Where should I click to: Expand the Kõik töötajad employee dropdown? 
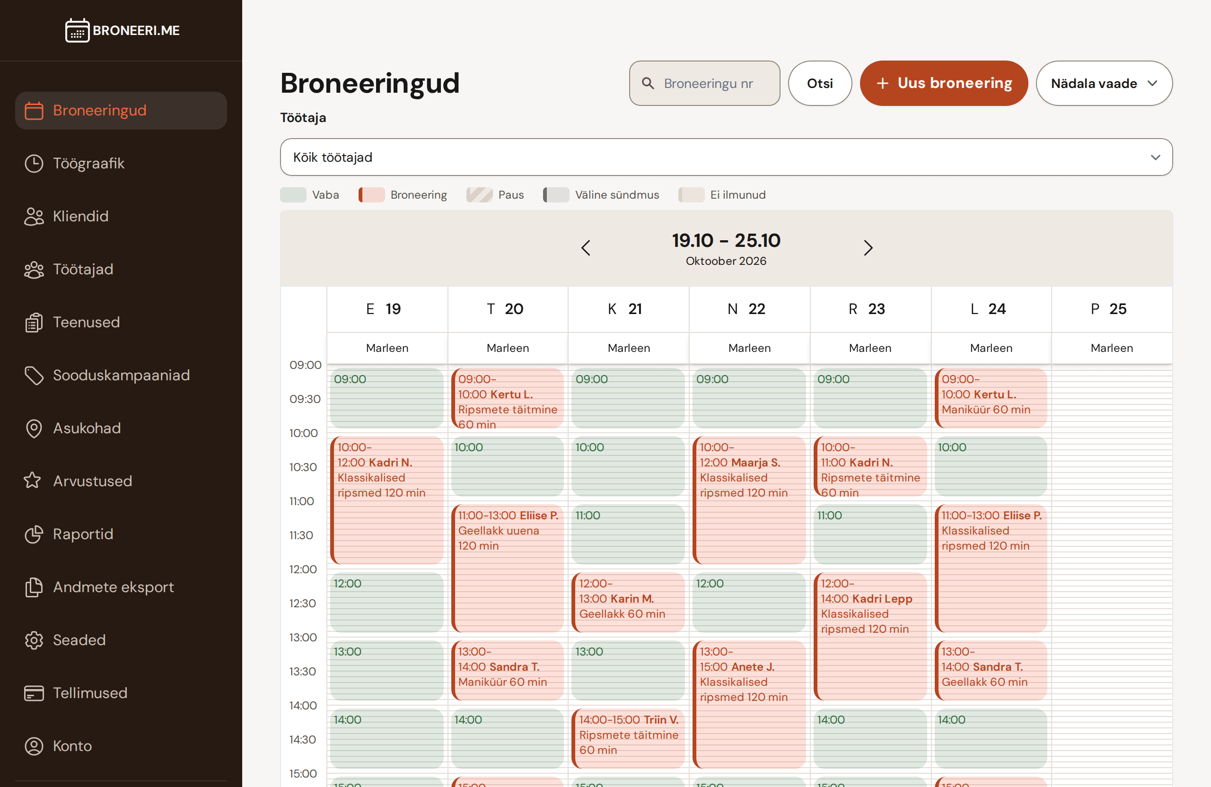[x=726, y=157]
